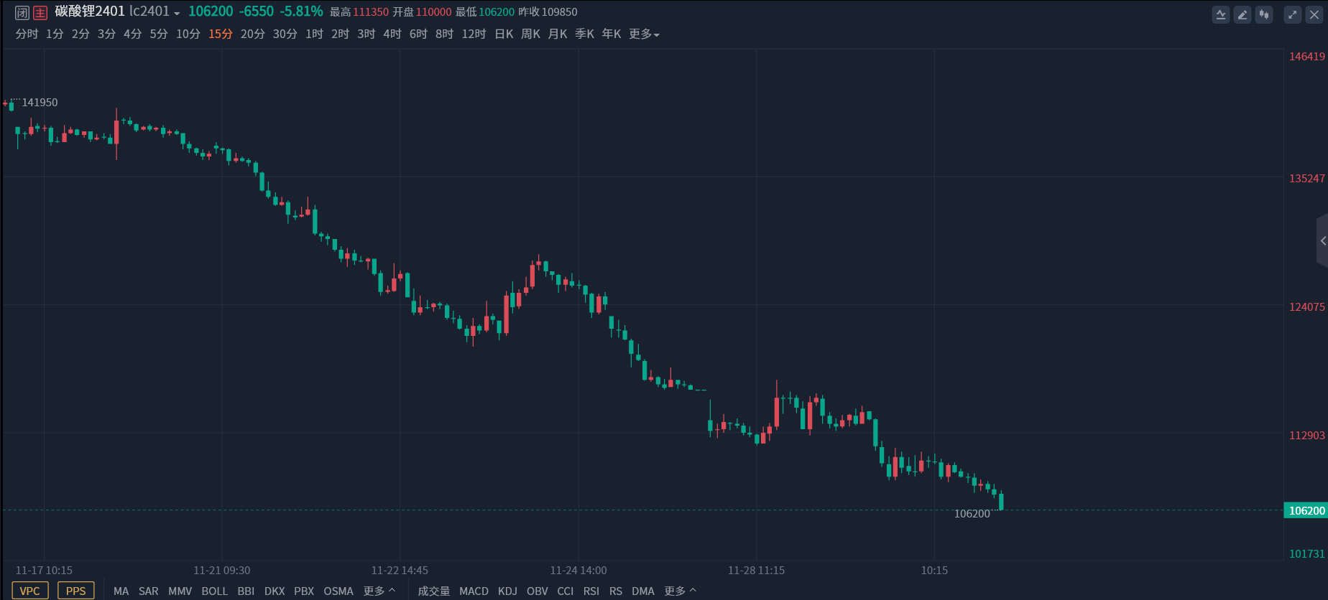Expand 更多 after OSMA indicators

pyautogui.click(x=379, y=591)
